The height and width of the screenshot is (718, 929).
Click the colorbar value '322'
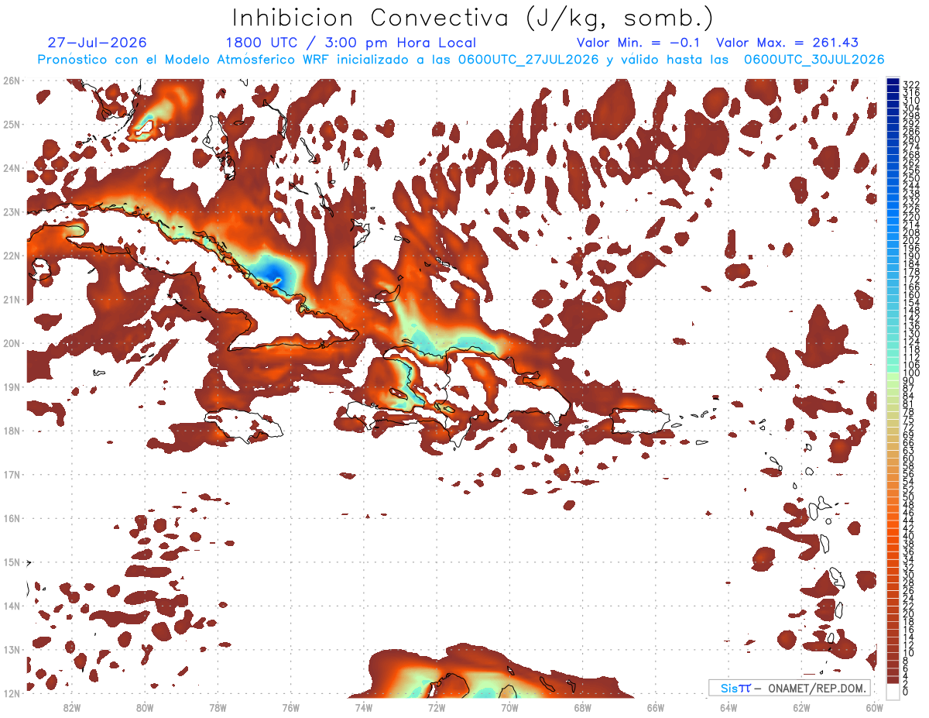(911, 84)
